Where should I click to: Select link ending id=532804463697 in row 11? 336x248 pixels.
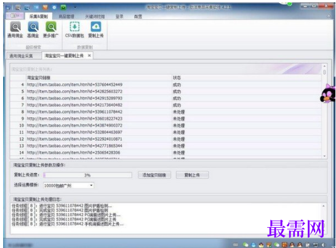pyautogui.click(x=74, y=132)
